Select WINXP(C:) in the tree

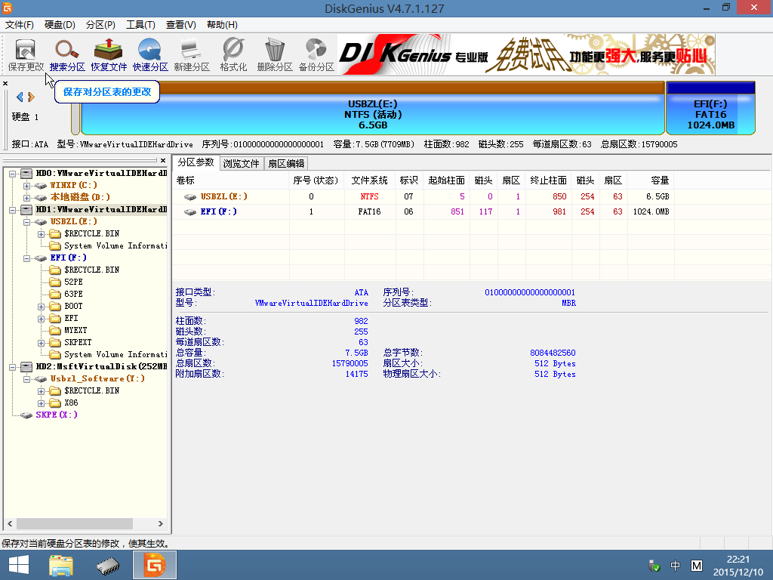click(73, 185)
